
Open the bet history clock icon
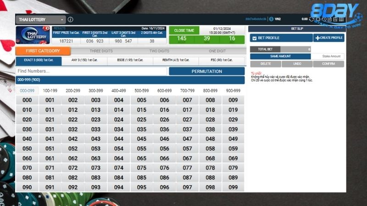coord(324,19)
